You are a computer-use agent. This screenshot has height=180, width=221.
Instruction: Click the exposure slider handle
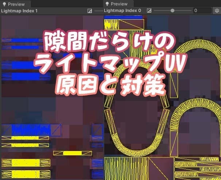pyautogui.click(x=172, y=11)
